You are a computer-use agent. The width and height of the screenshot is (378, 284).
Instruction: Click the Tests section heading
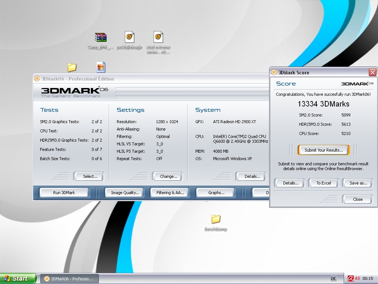coord(49,109)
